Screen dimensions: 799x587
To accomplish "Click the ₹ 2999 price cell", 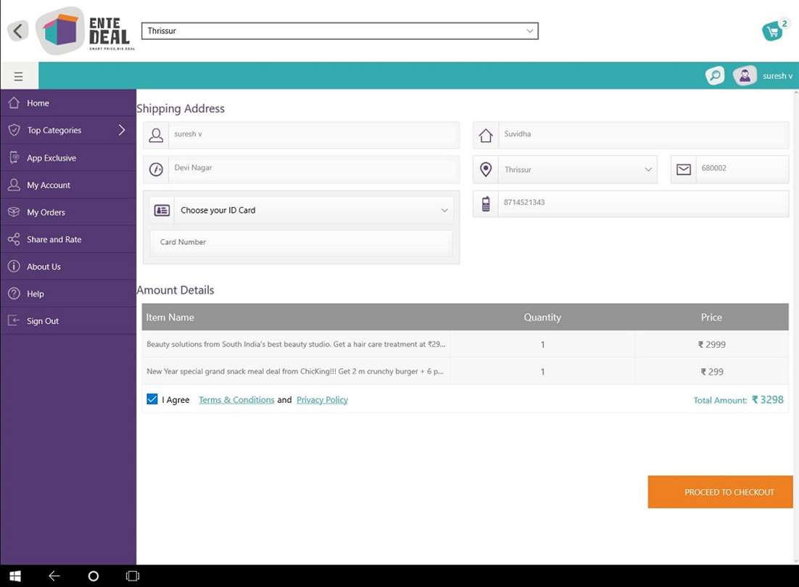I will [x=711, y=345].
